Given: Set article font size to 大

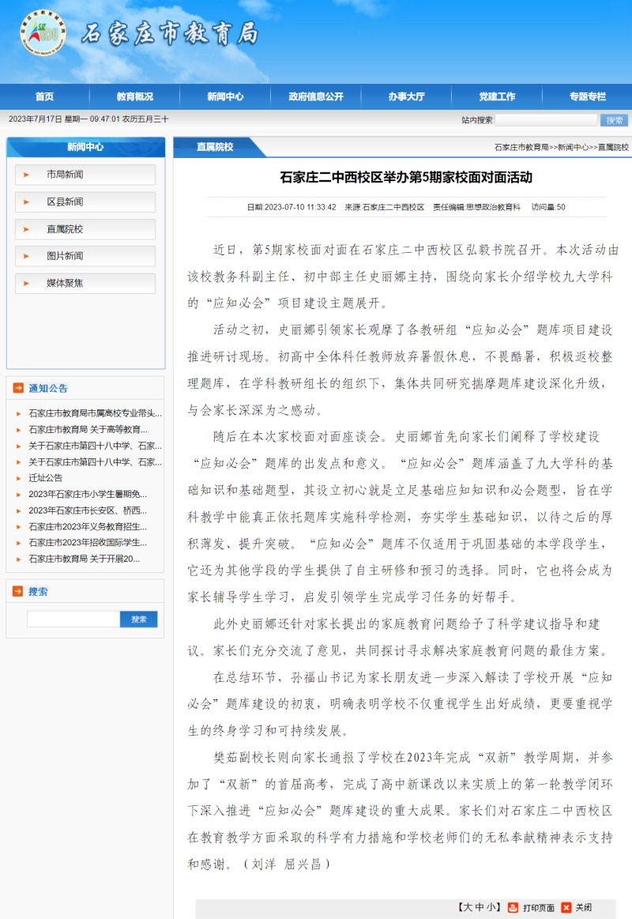Looking at the screenshot, I should pyautogui.click(x=468, y=907).
